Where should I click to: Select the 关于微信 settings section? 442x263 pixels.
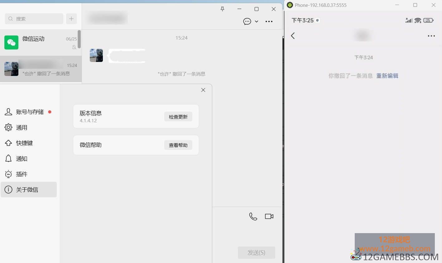[x=28, y=190]
